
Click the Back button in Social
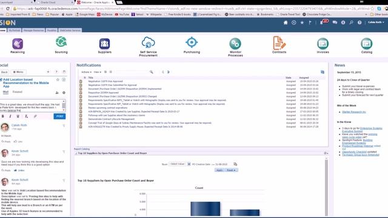click(4, 72)
